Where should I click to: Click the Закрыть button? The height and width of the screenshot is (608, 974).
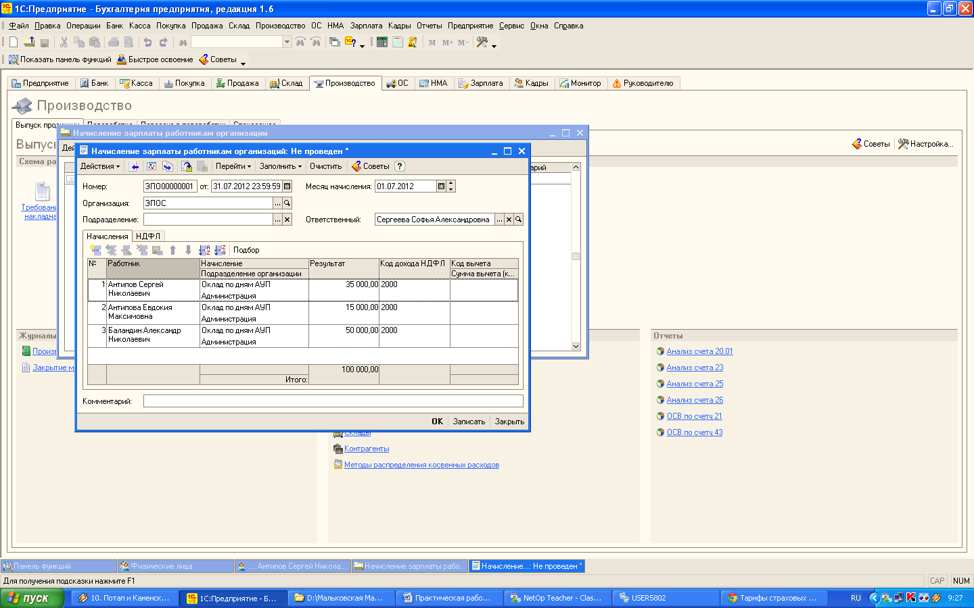(509, 422)
